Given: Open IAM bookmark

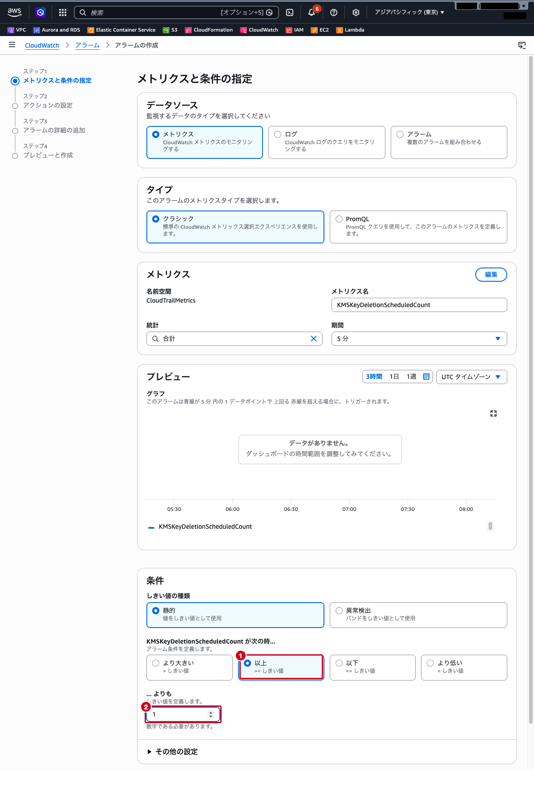Looking at the screenshot, I should [x=295, y=30].
